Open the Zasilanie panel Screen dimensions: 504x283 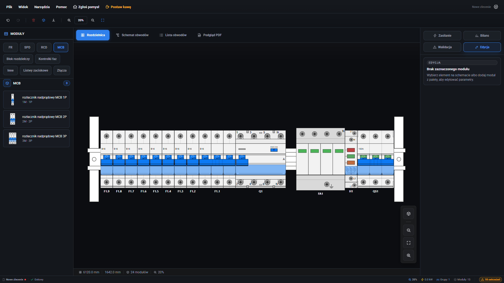[442, 36]
